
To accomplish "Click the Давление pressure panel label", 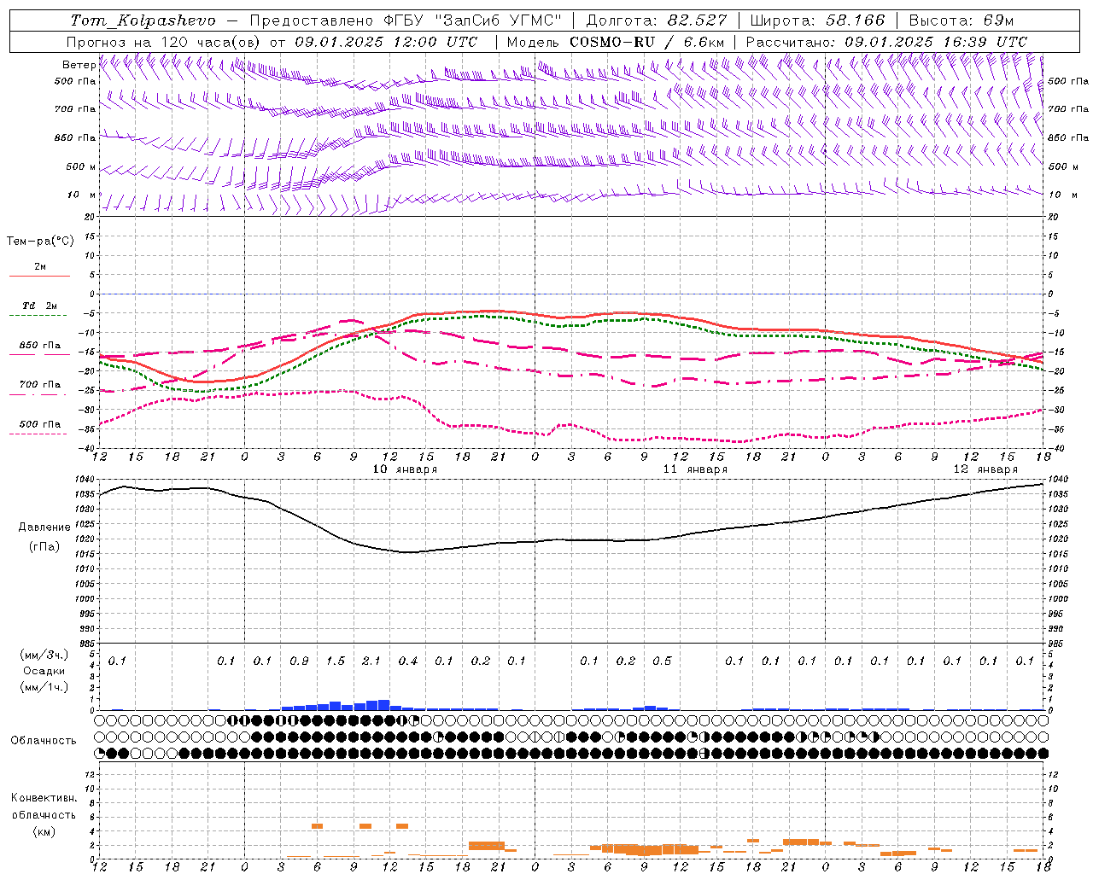I will coord(44,527).
